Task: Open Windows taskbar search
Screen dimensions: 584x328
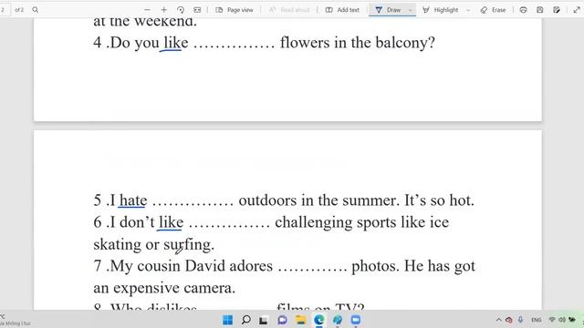Action: 245,320
